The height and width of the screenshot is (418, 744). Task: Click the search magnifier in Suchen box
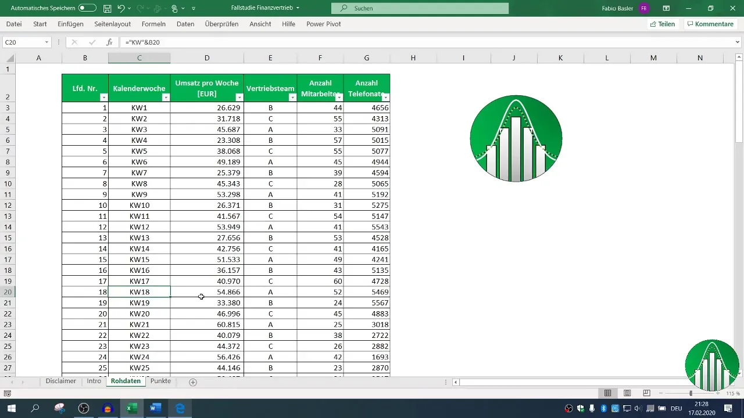coord(344,9)
